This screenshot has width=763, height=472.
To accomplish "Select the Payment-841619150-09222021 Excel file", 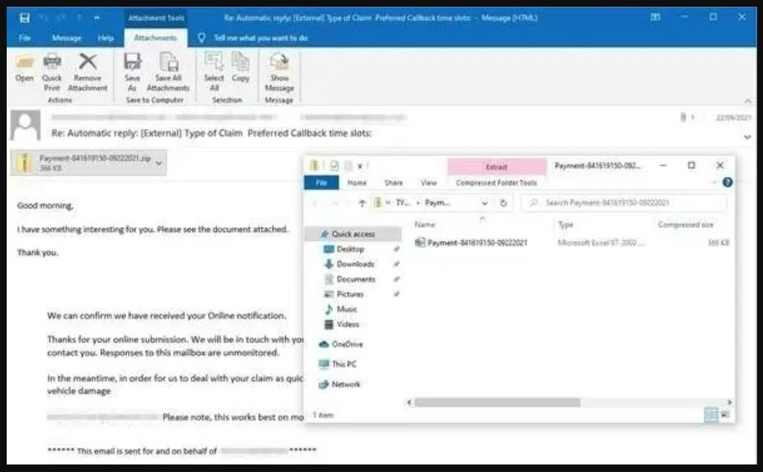I will 476,243.
